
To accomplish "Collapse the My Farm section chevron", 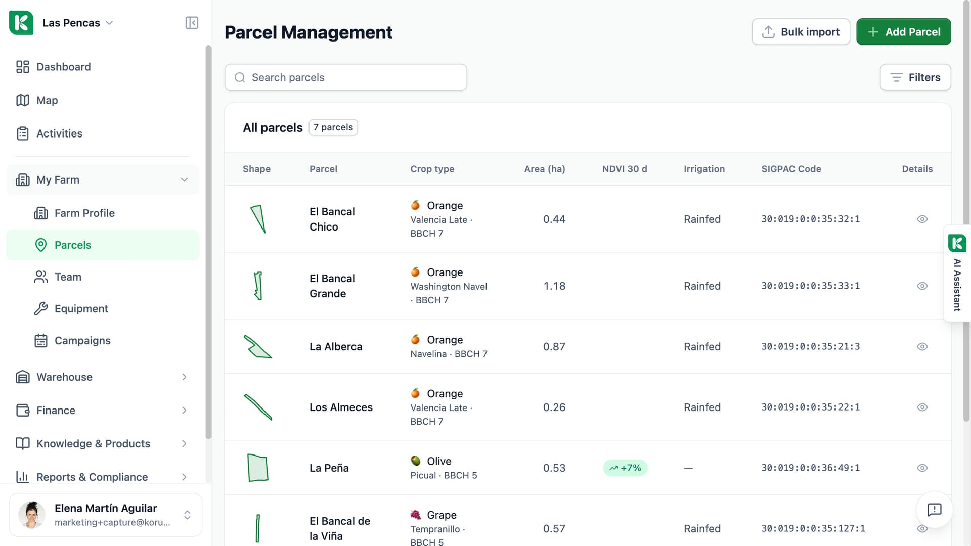I will [184, 180].
